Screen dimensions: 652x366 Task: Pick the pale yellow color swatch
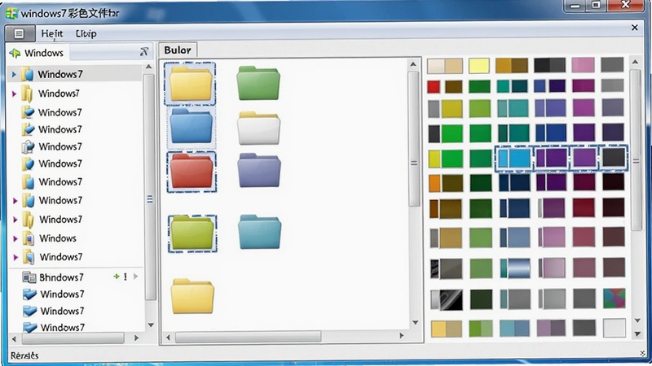(479, 66)
